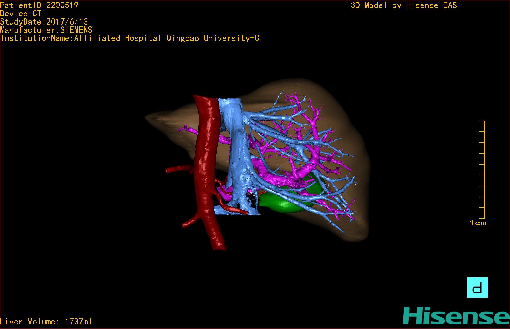The width and height of the screenshot is (510, 329).
Task: Click the 'Liver Volume: 1737ml' readout
Action: click(x=46, y=322)
